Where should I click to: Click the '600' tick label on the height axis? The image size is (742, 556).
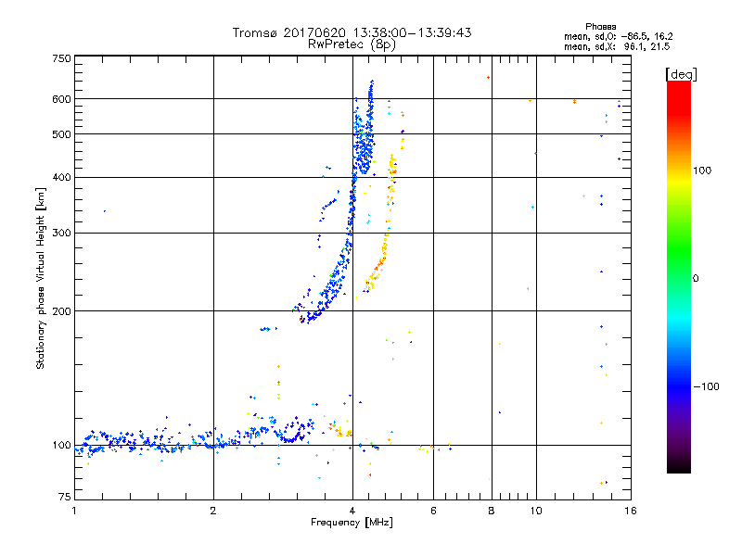(x=61, y=99)
